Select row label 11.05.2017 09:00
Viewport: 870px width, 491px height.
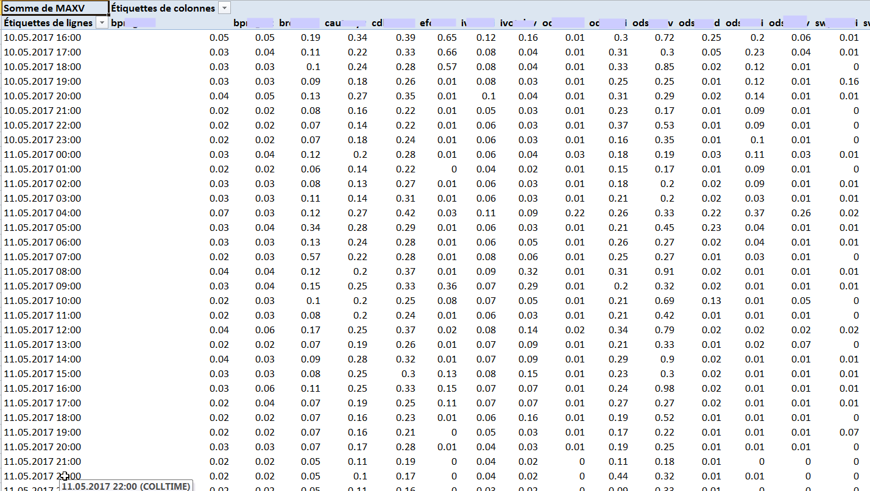[43, 286]
